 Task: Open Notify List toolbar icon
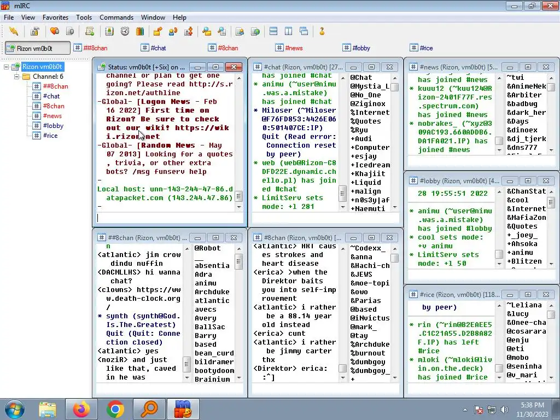(x=240, y=31)
